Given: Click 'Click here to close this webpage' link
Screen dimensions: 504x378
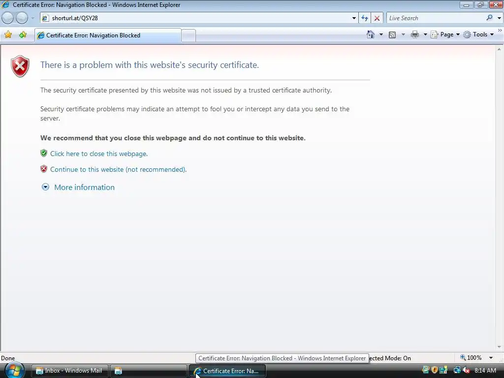Looking at the screenshot, I should pyautogui.click(x=98, y=154).
